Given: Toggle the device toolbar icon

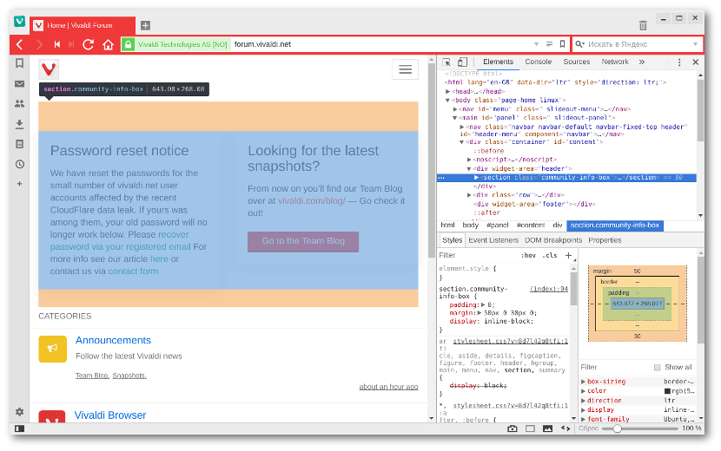Looking at the screenshot, I should tap(463, 62).
